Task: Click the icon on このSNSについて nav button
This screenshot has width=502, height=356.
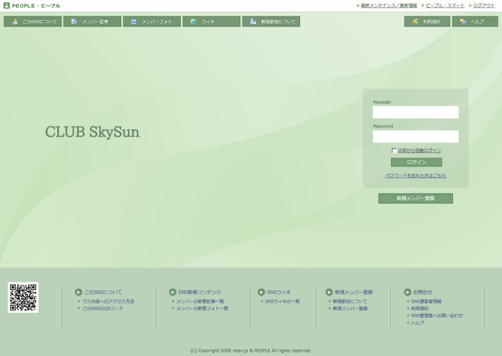Action: click(x=14, y=21)
